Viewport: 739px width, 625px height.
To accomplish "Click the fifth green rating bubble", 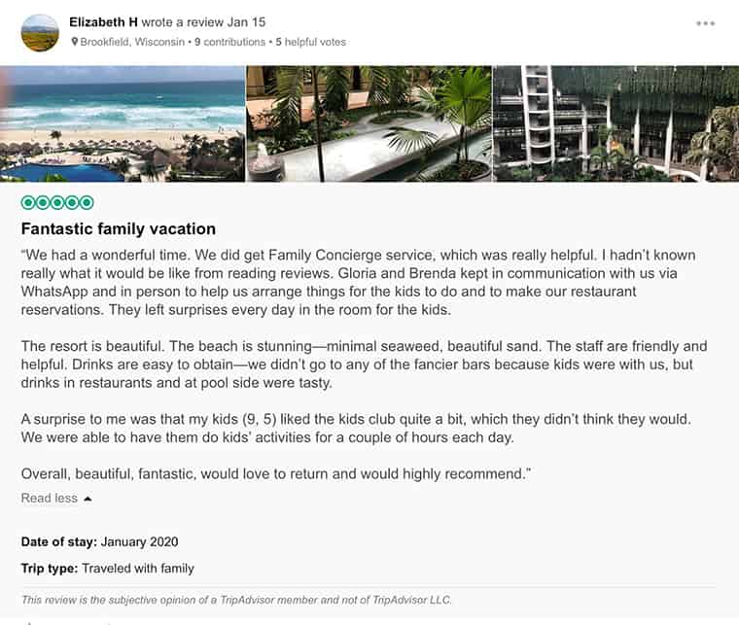I will tap(87, 203).
